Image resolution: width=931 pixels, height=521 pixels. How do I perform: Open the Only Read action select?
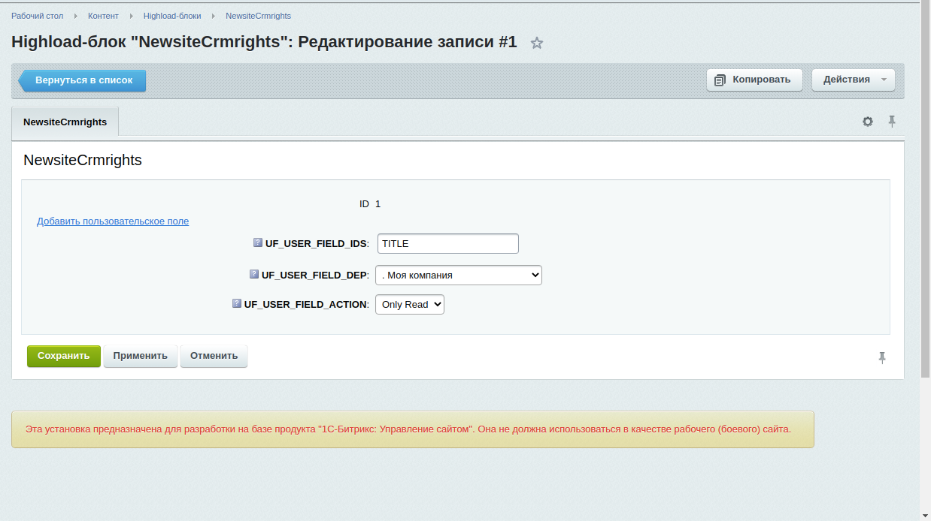[x=410, y=304]
